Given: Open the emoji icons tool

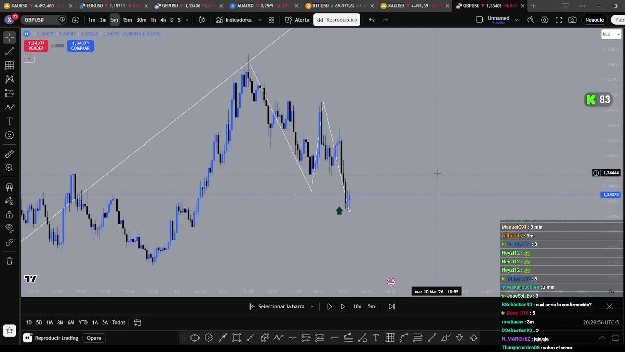Looking at the screenshot, I should click(9, 135).
